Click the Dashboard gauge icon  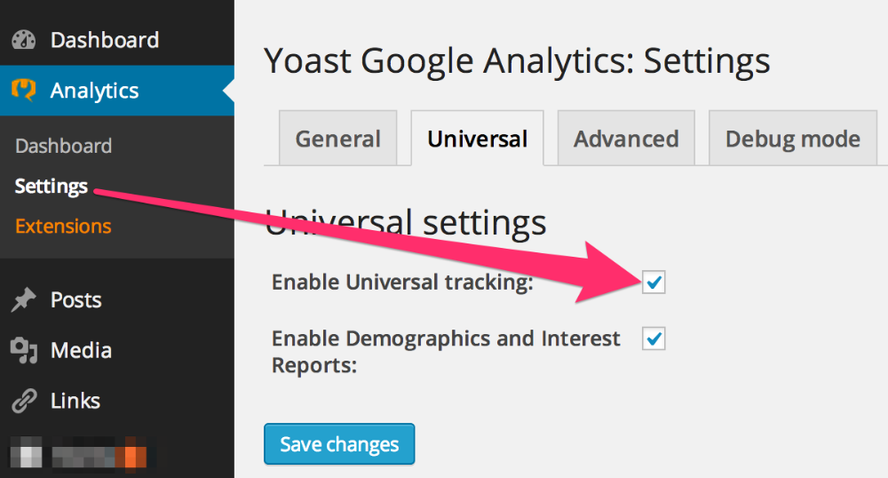(24, 40)
